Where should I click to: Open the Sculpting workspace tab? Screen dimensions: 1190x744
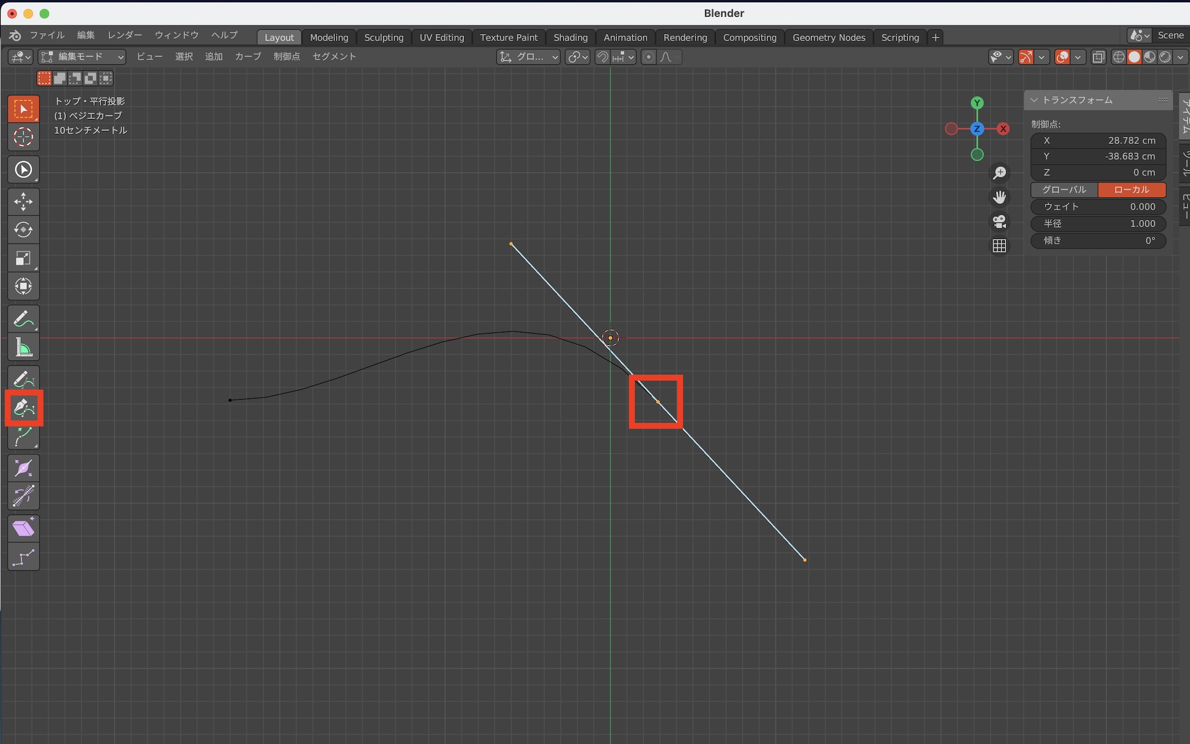point(384,37)
